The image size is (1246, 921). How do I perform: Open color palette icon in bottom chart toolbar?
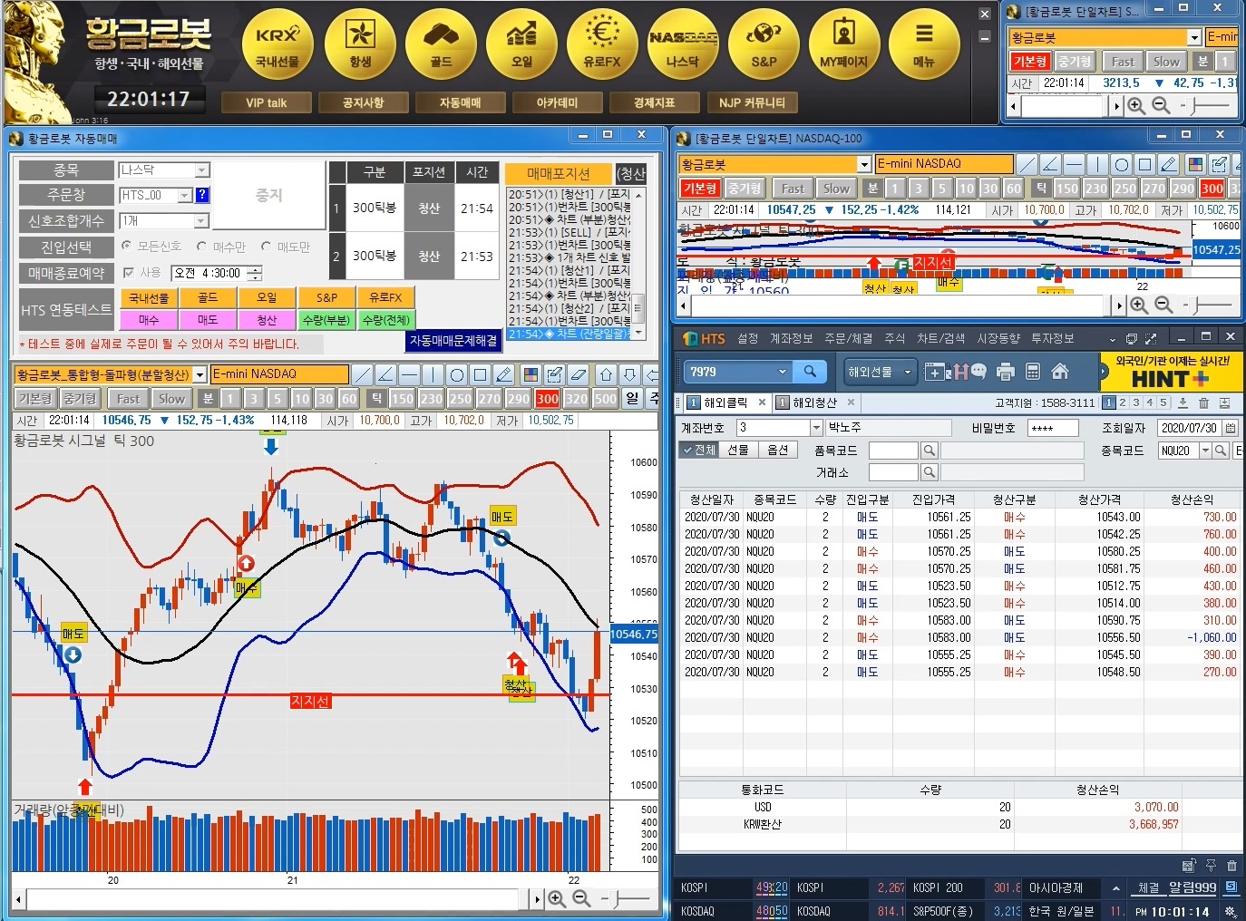click(531, 374)
